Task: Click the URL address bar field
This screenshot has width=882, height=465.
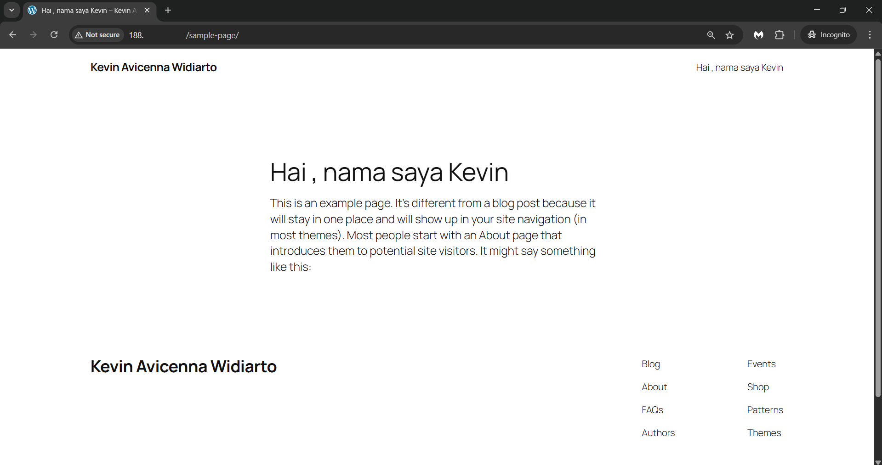Action: click(x=414, y=35)
